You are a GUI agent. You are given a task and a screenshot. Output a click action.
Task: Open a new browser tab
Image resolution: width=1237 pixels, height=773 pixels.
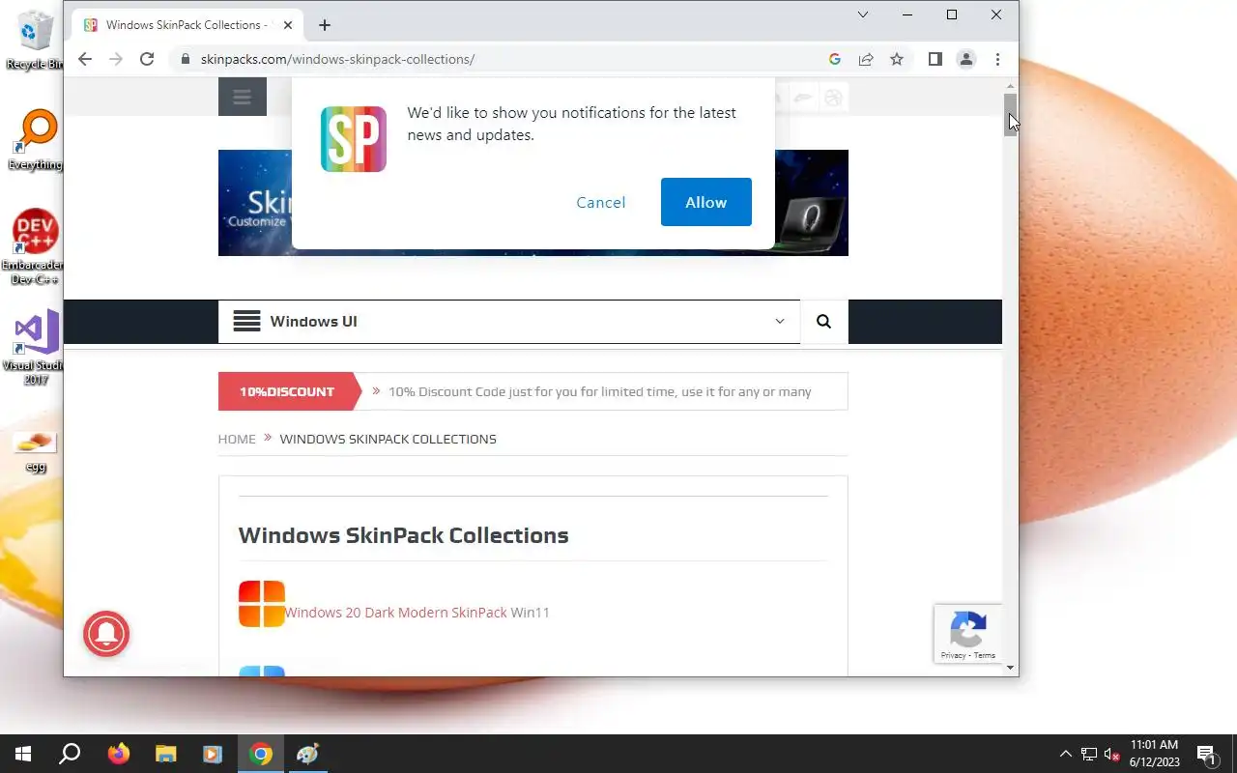tap(325, 25)
